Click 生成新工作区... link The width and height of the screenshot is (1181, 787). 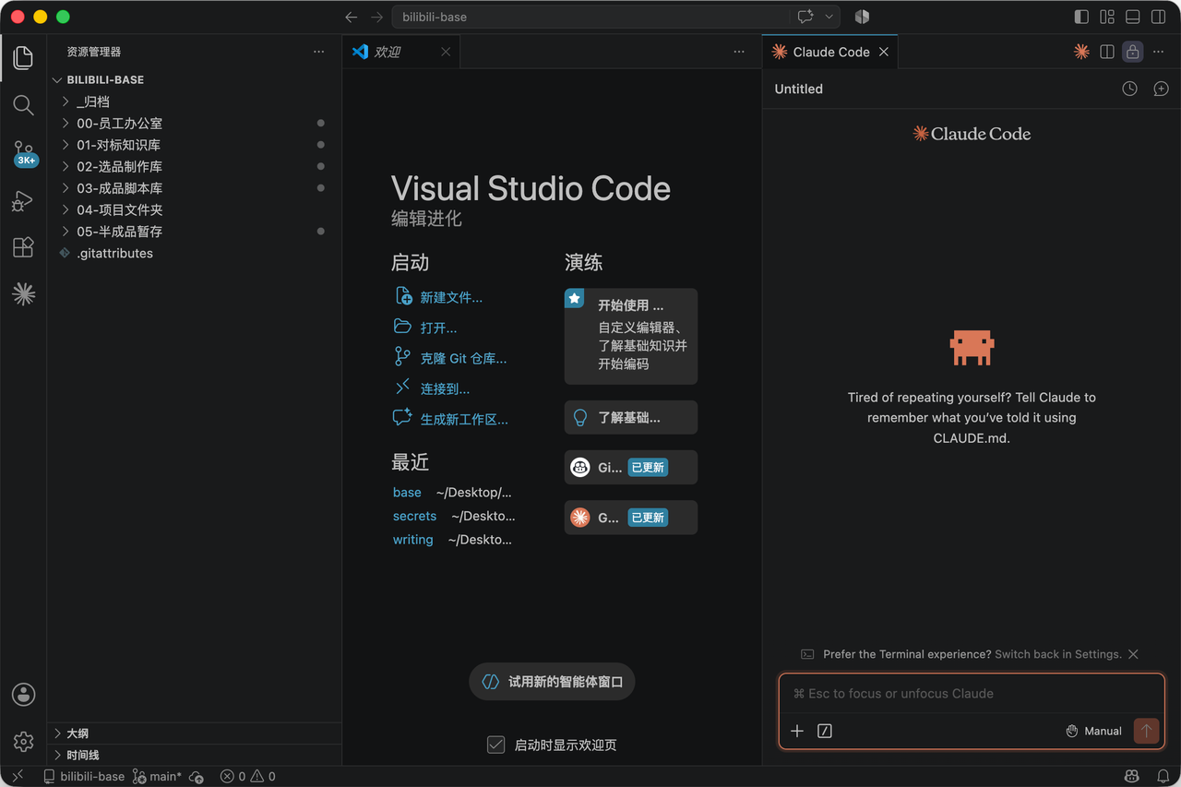(451, 419)
